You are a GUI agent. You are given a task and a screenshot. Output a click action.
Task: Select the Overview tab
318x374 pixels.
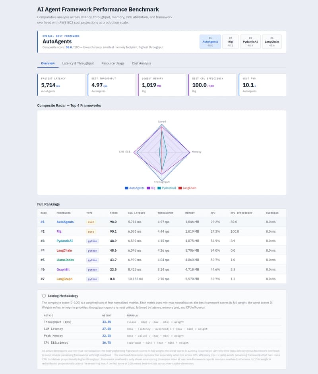coord(48,63)
